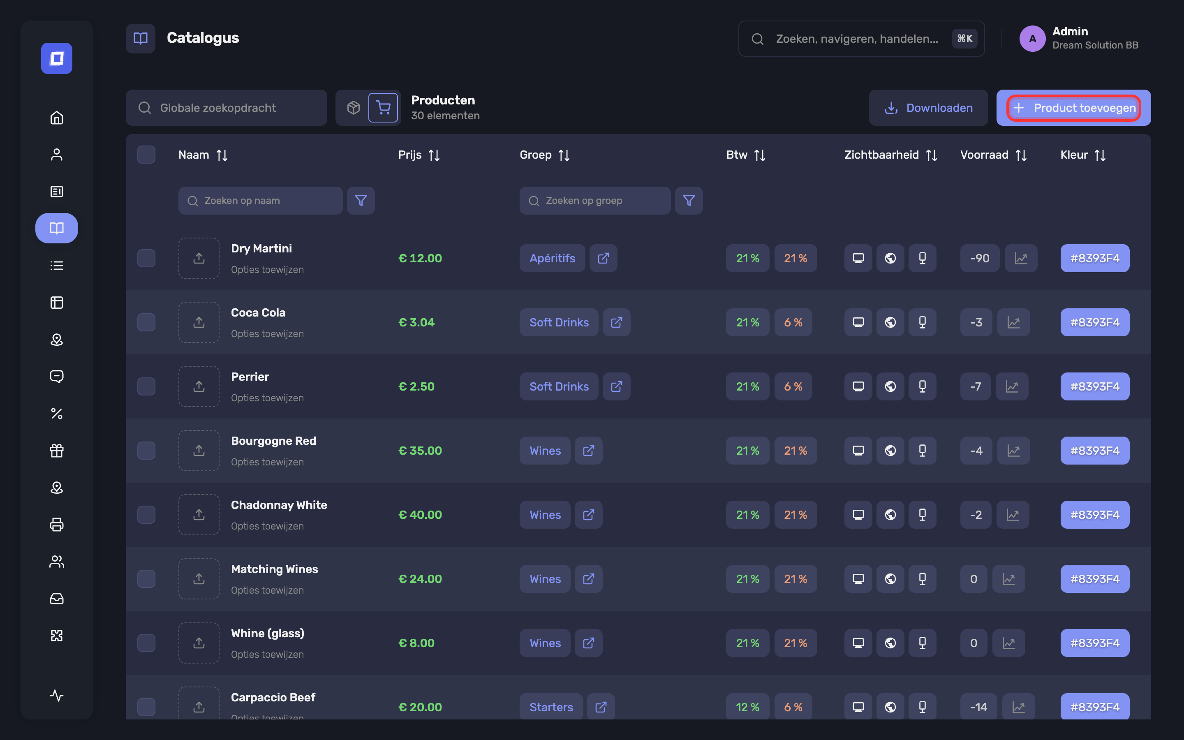The width and height of the screenshot is (1184, 740).
Task: Click Product toevoegen button
Action: click(1073, 108)
